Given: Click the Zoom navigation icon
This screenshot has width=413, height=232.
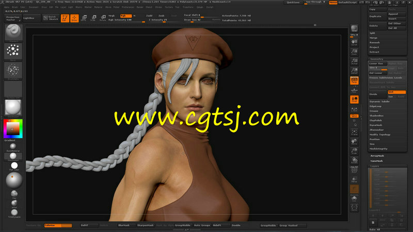Looking at the screenshot, I should (x=354, y=52).
